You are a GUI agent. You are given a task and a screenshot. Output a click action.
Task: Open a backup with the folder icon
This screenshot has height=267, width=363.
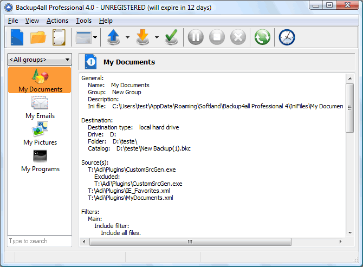(x=38, y=37)
